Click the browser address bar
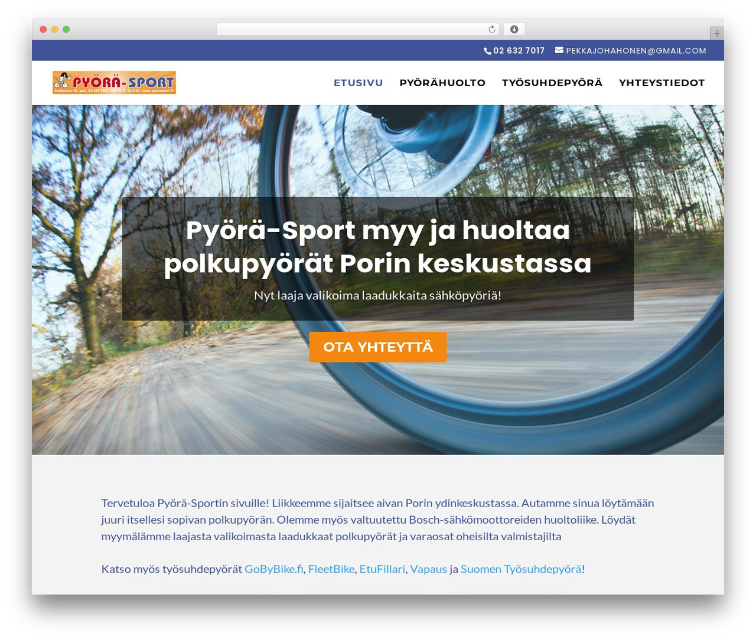The width and height of the screenshot is (756, 640). pos(358,30)
